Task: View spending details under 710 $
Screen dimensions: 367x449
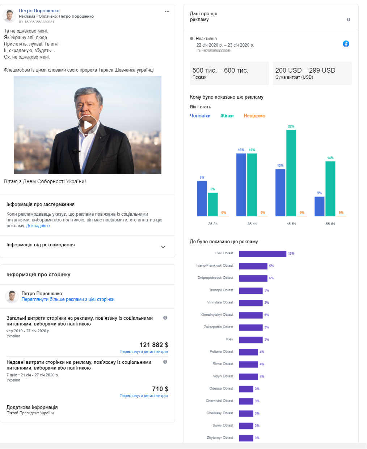Action: [144, 396]
